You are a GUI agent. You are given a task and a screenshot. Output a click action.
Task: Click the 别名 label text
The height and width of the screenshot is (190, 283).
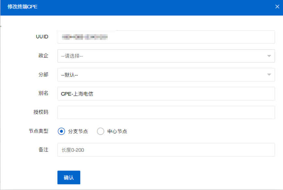[x=43, y=93]
